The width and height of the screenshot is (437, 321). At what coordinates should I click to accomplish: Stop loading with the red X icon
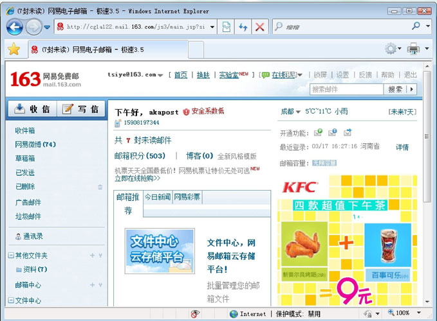point(260,27)
